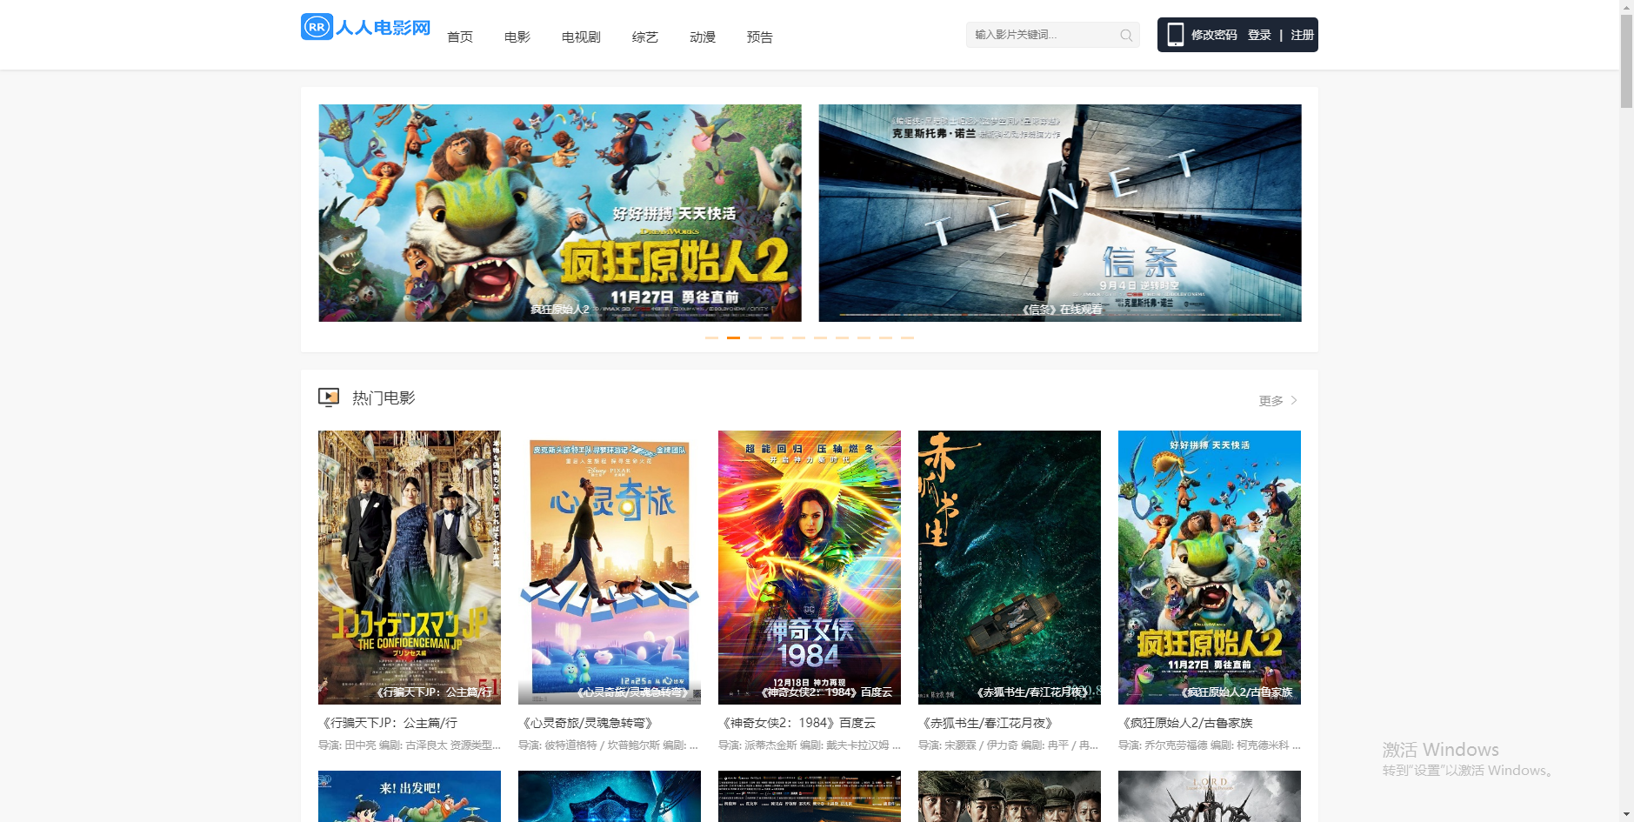This screenshot has height=822, width=1634.
Task: Click the mobile phone icon in header
Action: click(1175, 35)
